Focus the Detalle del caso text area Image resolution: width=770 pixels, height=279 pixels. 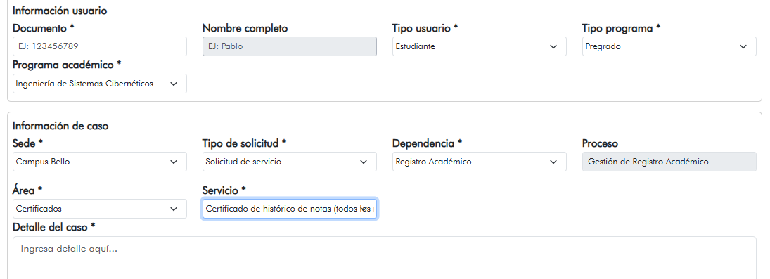point(385,258)
